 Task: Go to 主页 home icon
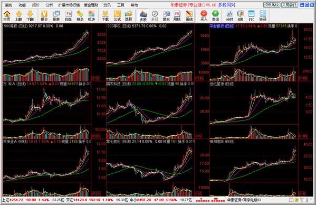7,16
